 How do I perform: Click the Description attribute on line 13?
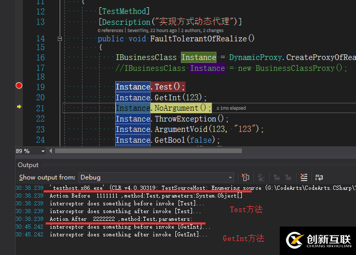(126, 22)
